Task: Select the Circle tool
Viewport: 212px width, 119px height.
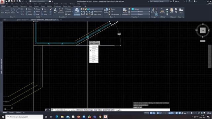Action: coord(13,11)
